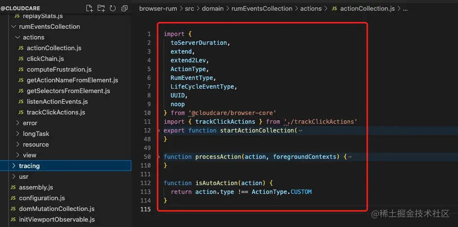Click foregroundContexts parameter on line 50
The image size is (458, 227).
[305, 157]
